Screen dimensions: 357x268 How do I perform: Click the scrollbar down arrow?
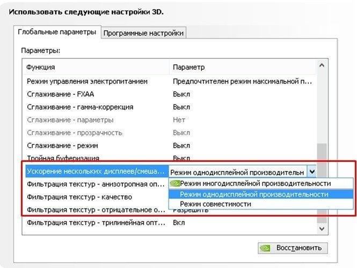click(322, 228)
